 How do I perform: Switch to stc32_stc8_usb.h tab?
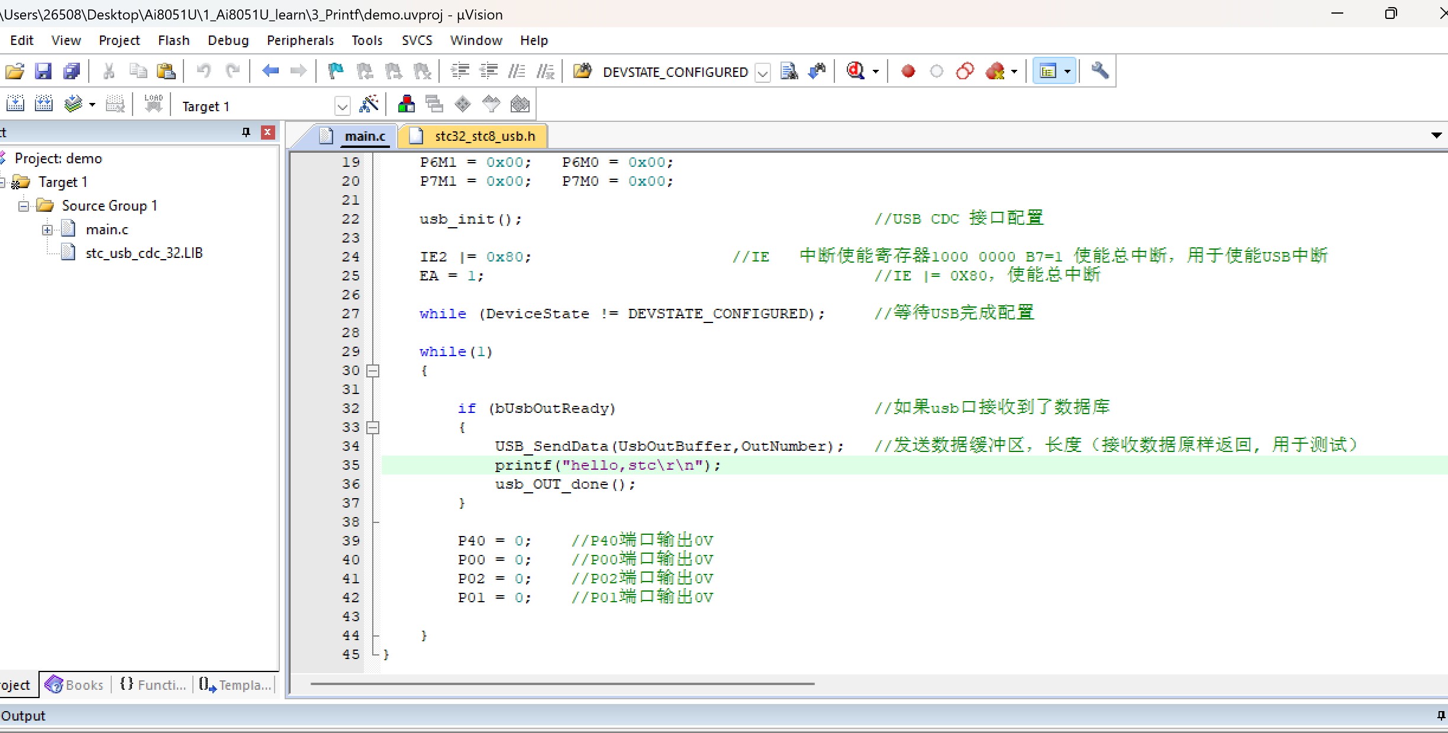coord(483,136)
